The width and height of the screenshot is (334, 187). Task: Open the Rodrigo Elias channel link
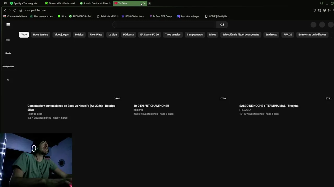35,114
